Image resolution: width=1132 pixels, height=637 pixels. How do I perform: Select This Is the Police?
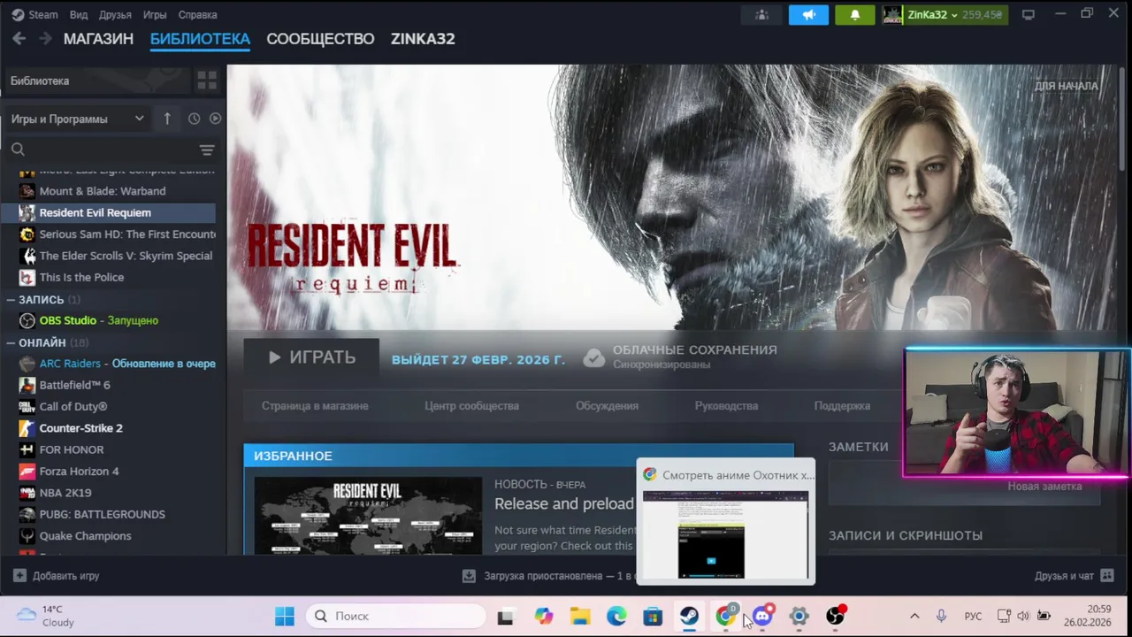point(108,277)
